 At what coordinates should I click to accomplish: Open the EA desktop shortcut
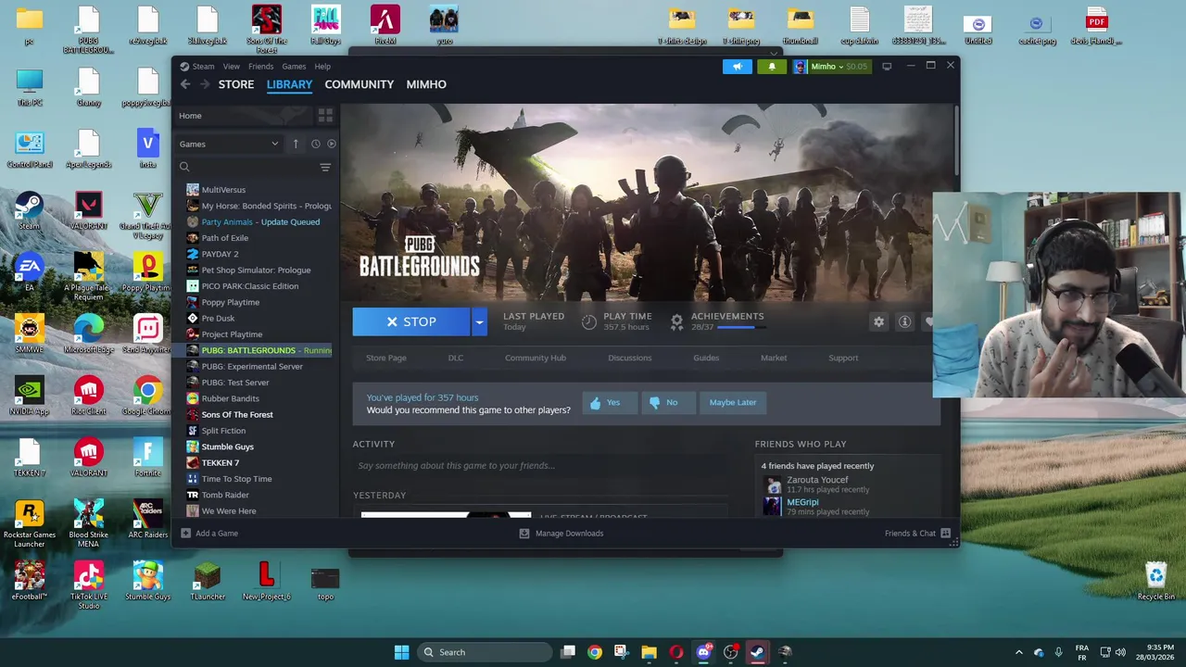tap(29, 272)
